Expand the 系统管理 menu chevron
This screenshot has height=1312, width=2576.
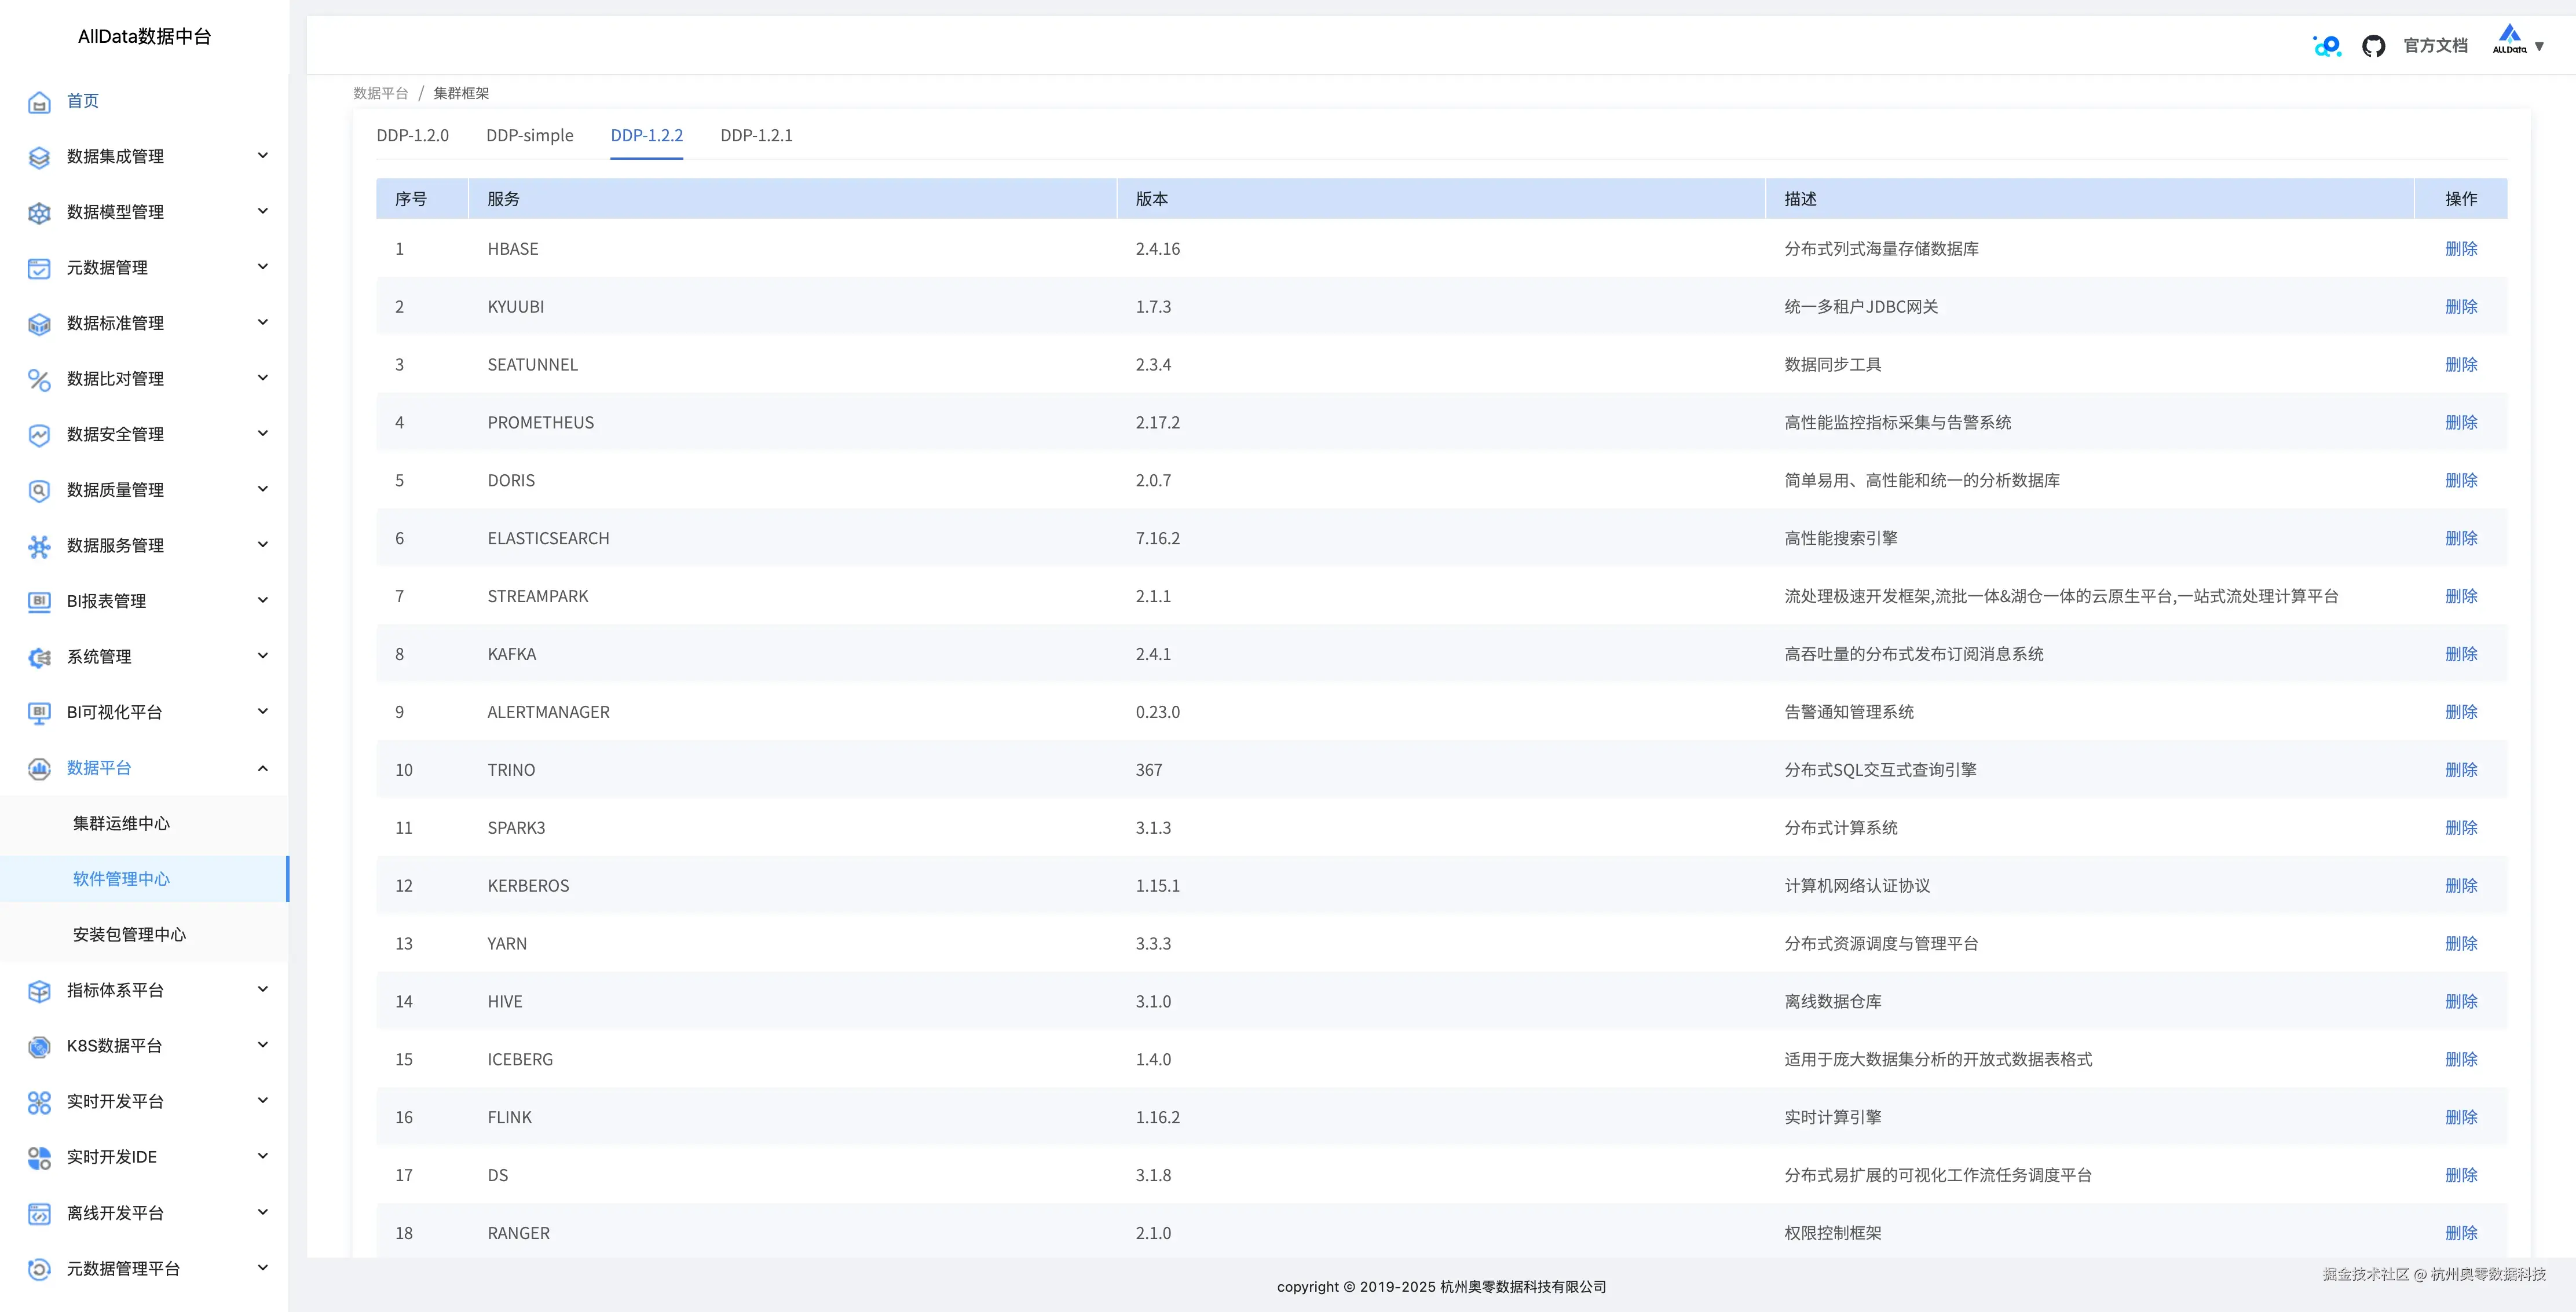pos(263,656)
